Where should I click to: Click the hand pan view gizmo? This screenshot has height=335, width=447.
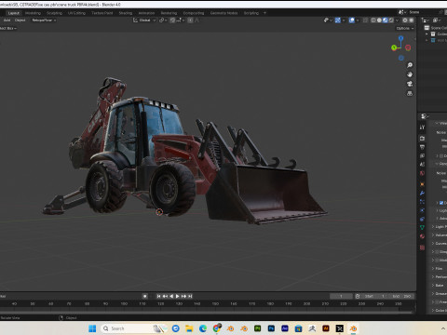410,74
